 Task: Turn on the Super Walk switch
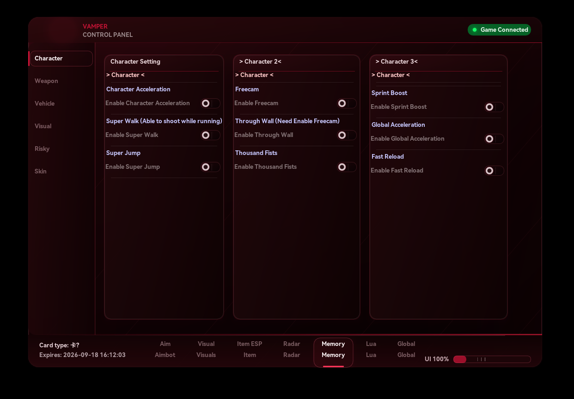tap(211, 135)
